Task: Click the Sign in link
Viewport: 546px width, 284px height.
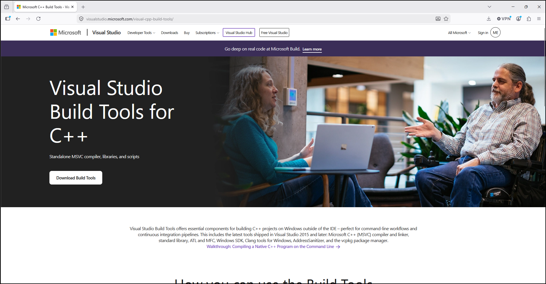Action: [x=483, y=33]
